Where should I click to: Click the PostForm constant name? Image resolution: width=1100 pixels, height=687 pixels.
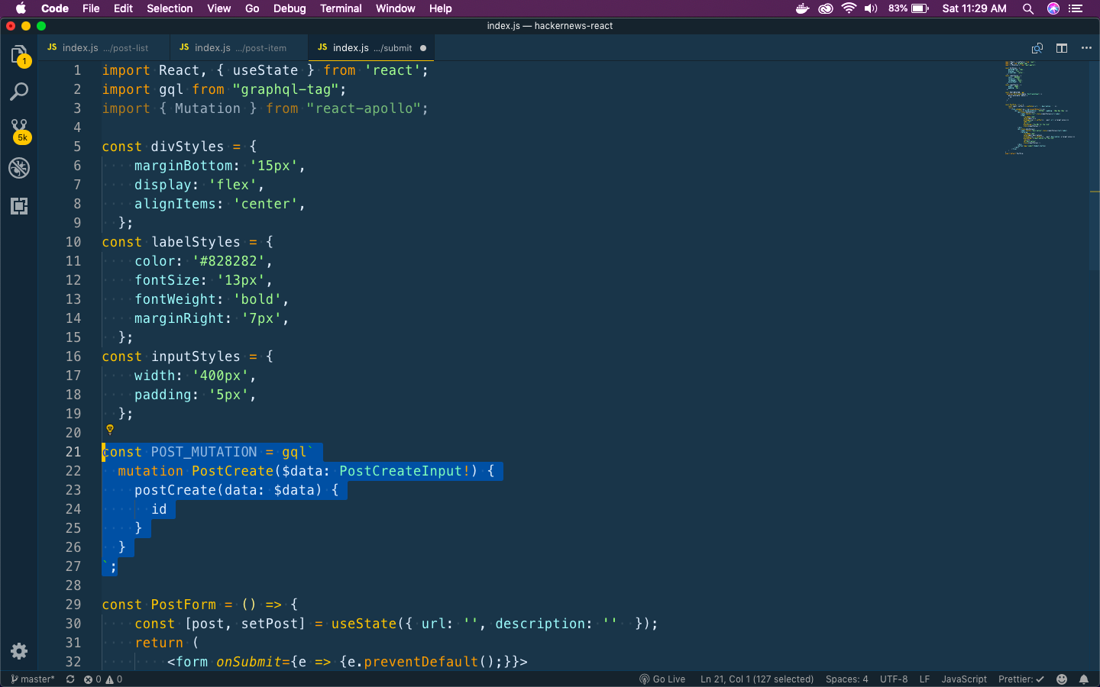click(183, 605)
